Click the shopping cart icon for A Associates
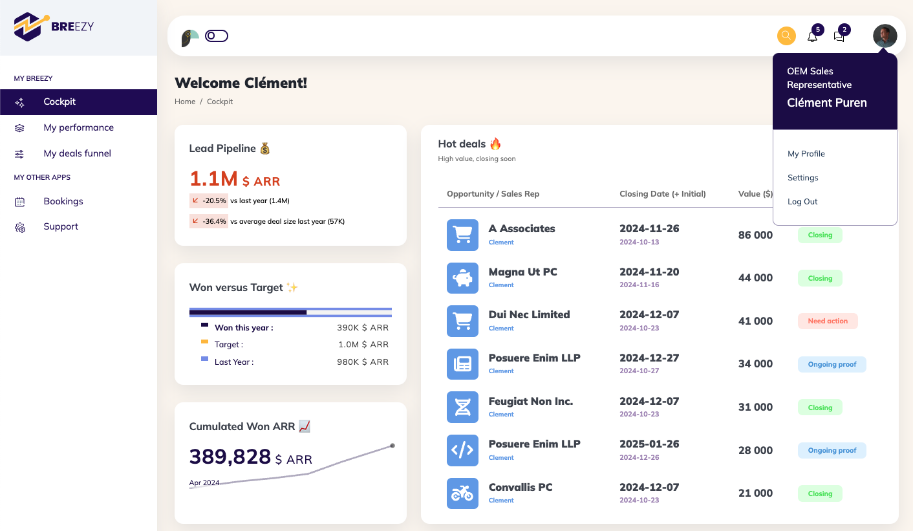 [462, 235]
